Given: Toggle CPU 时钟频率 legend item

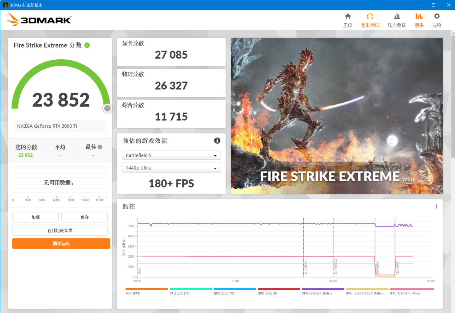Looking at the screenshot, I should [323, 292].
